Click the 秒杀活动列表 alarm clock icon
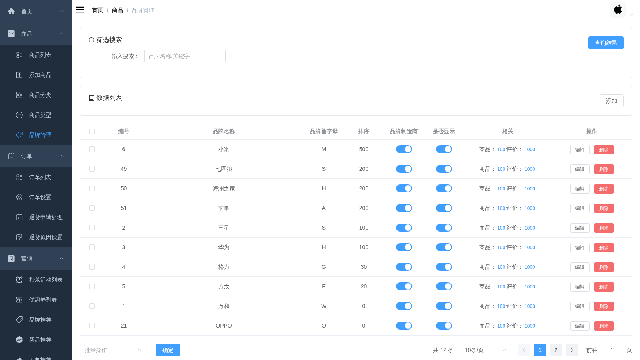Image resolution: width=640 pixels, height=360 pixels. pyautogui.click(x=19, y=280)
